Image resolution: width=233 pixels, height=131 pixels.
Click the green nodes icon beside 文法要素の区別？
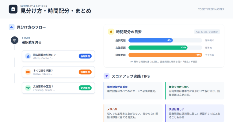[28, 88]
